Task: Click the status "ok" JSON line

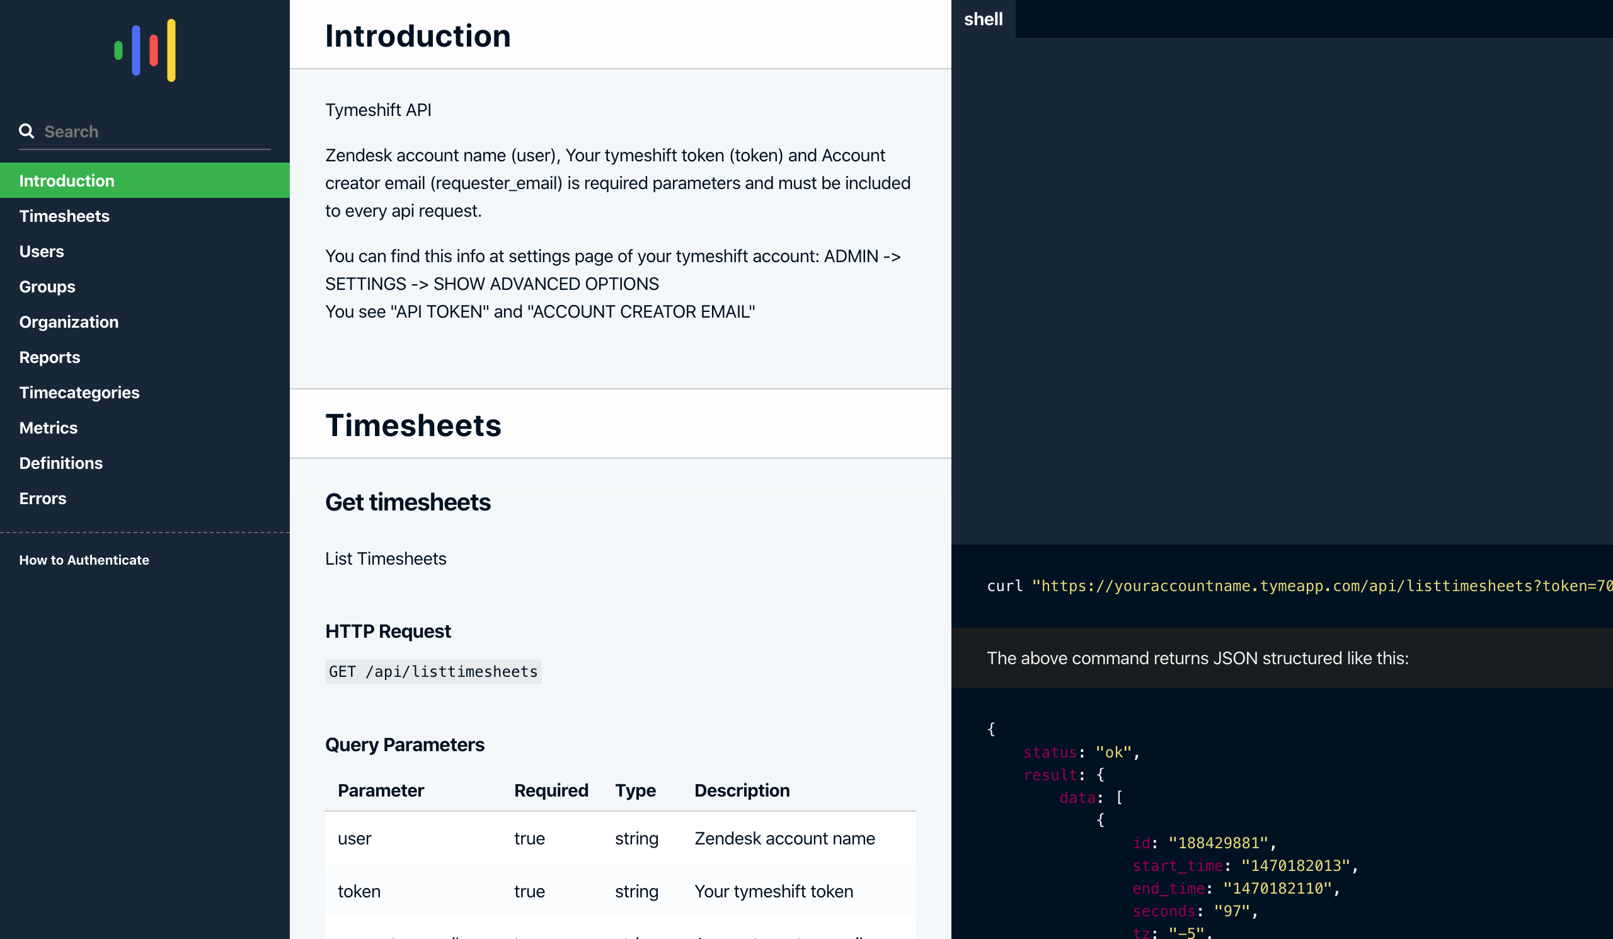Action: coord(1082,752)
